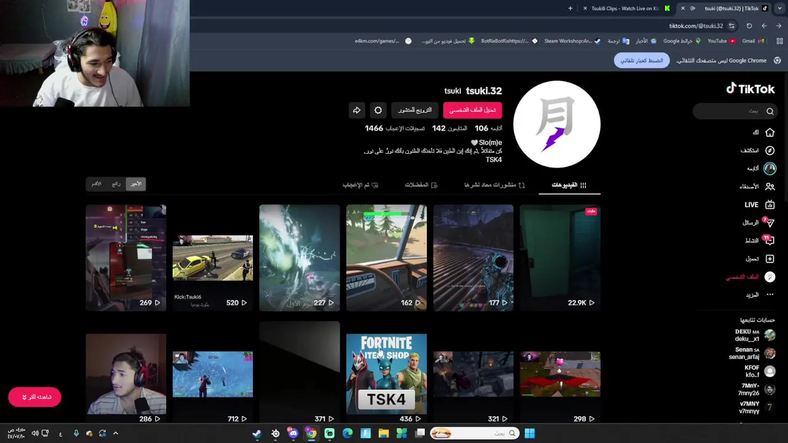Open the Senan senan_arfaj followed account
Screen dimensions: 788x443
754,353
